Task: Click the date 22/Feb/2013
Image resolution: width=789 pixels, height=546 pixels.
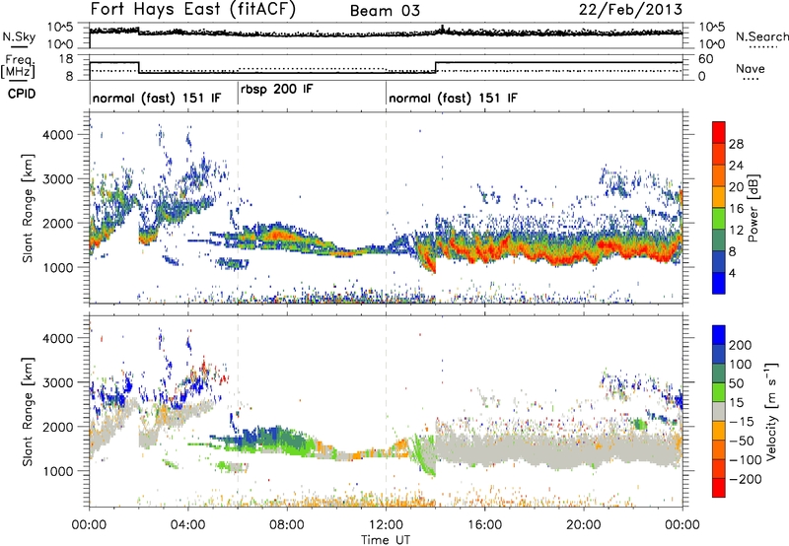Action: pos(630,10)
